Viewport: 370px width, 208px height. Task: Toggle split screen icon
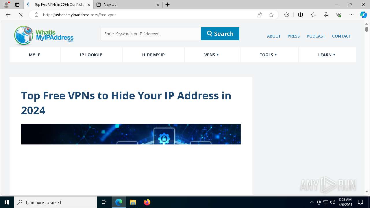coord(300,15)
